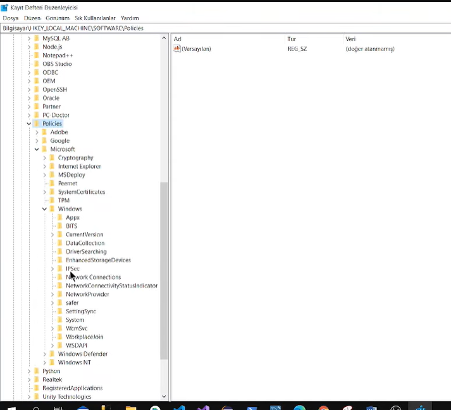The height and width of the screenshot is (410, 451).
Task: Click the Registry Editor icon in title bar
Action: [x=5, y=8]
